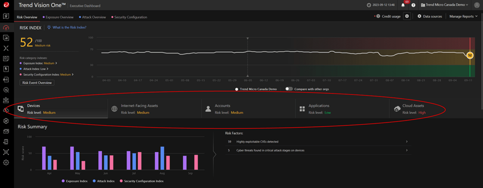
Task: Toggle Exposure Index legend in Risk Summary
Action: (x=74, y=181)
